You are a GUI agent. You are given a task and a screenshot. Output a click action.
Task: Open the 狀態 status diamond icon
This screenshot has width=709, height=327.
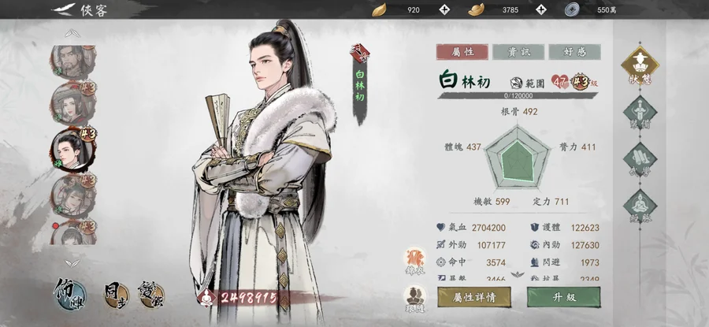640,66
